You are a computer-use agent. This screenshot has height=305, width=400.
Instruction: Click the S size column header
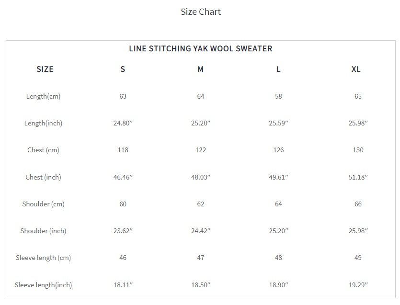coord(123,69)
